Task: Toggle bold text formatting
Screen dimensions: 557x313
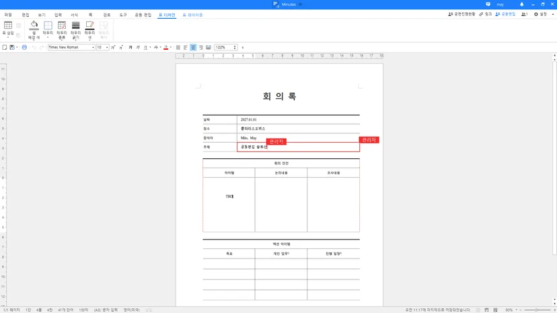Action: [130, 47]
